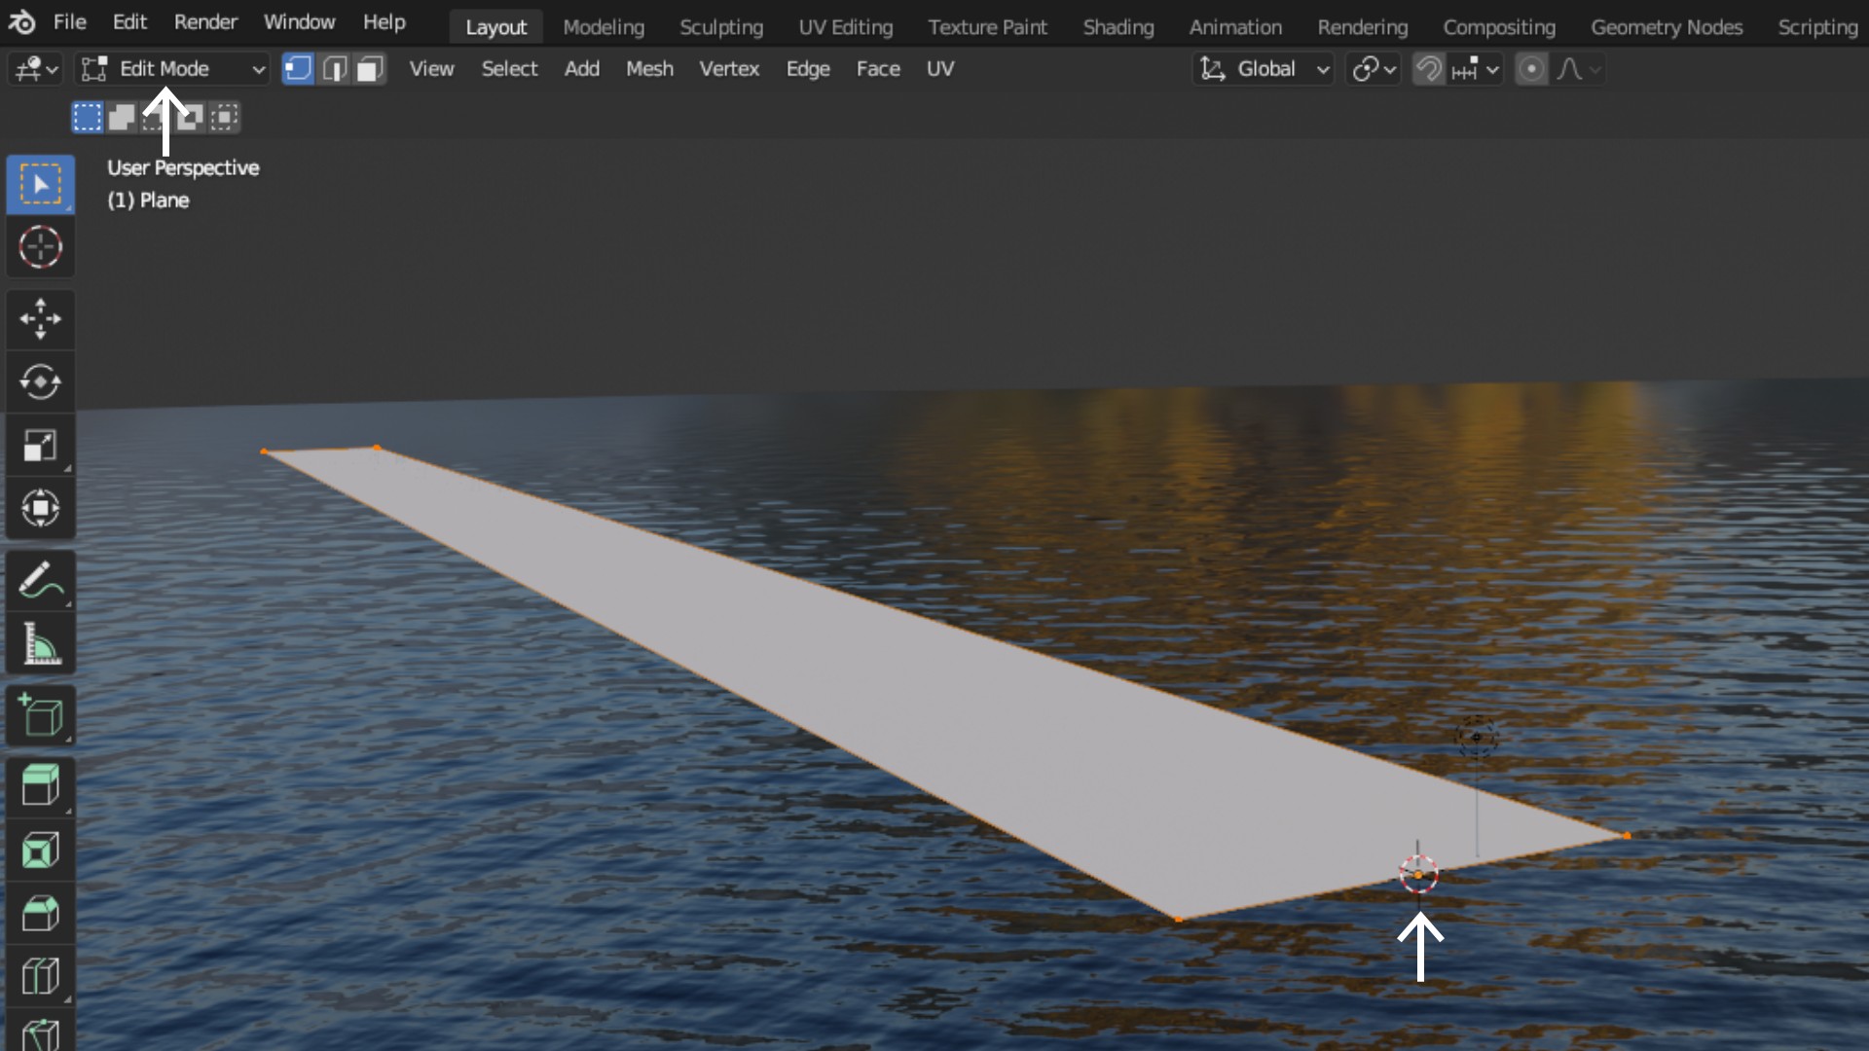Select the Cursor tool in toolbar

(40, 247)
